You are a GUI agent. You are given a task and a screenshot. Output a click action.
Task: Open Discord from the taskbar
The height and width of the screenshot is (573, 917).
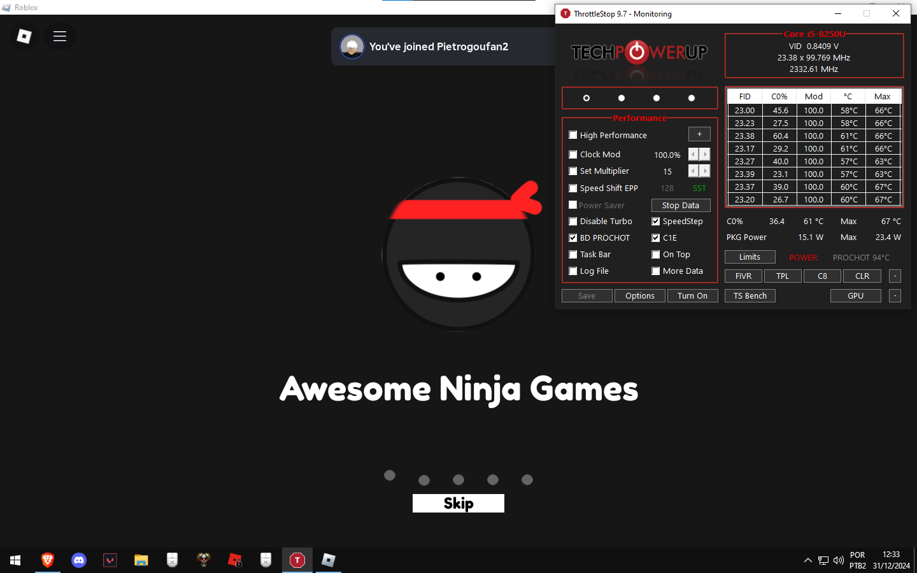pyautogui.click(x=79, y=560)
